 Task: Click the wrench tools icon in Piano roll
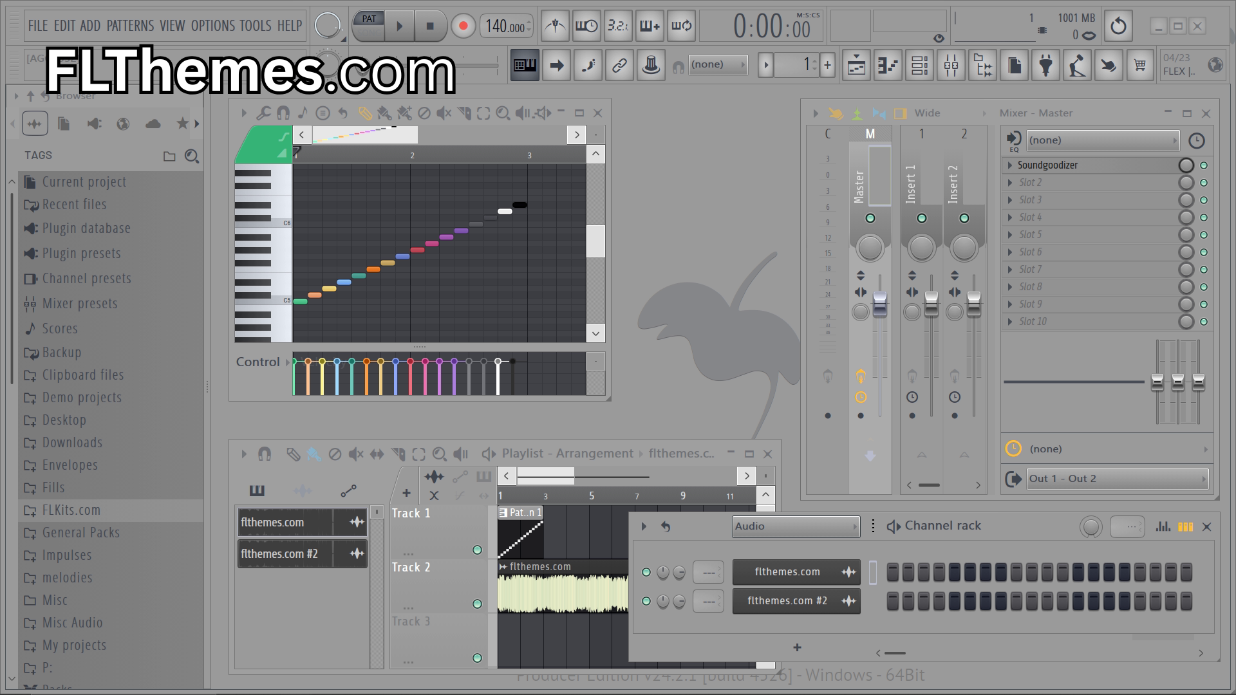pyautogui.click(x=263, y=113)
